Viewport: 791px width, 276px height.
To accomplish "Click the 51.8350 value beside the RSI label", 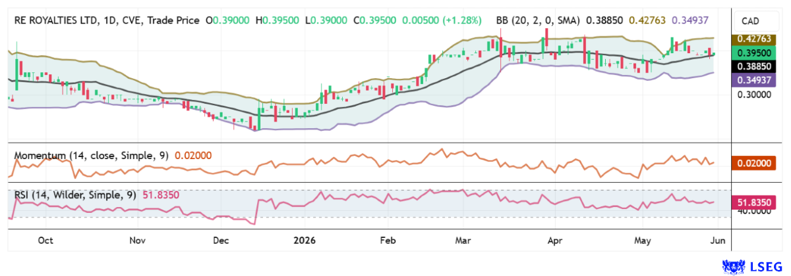I will pyautogui.click(x=160, y=195).
